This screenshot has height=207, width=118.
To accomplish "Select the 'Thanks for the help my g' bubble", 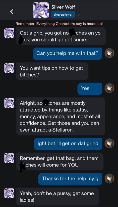I will pyautogui.click(x=70, y=179).
